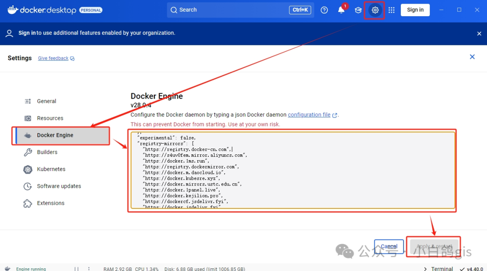487x271 pixels.
Task: Click the checkmark icon next to v4.40.0
Action: click(462, 269)
